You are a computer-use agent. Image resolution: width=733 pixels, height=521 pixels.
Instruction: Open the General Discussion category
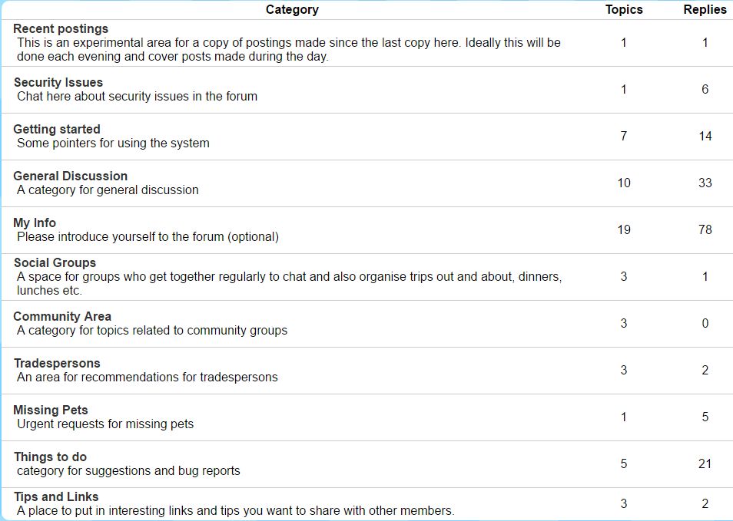click(x=71, y=176)
